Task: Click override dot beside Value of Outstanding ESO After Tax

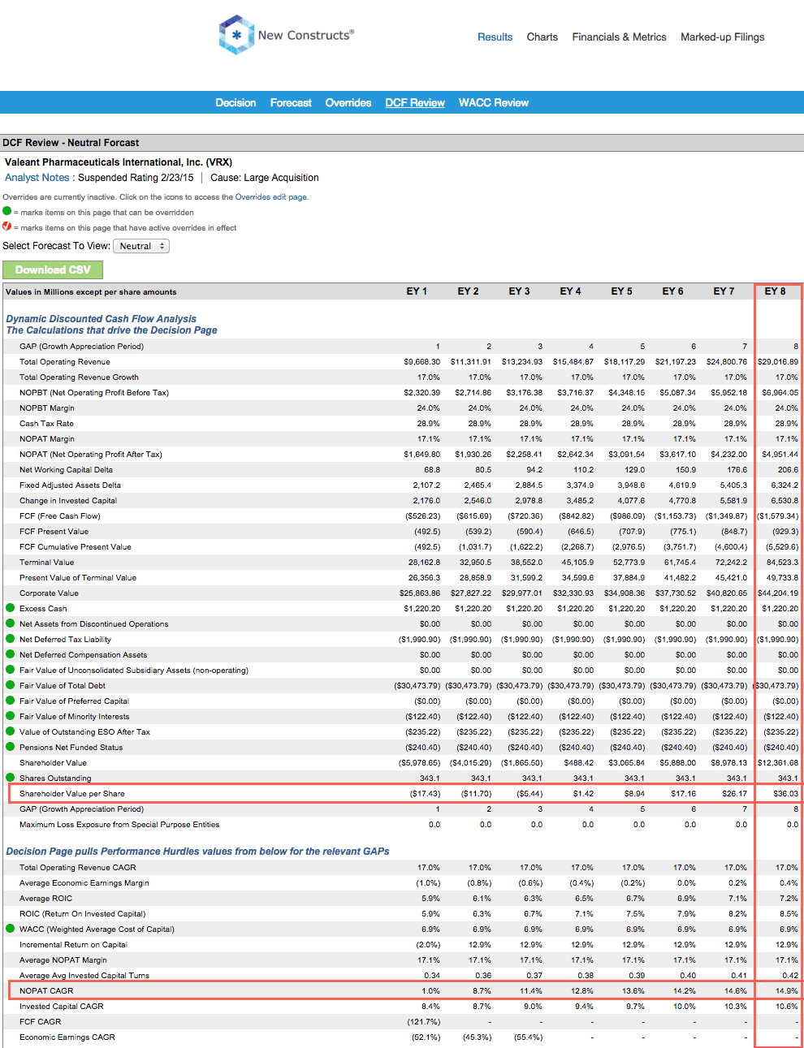Action: pos(11,731)
